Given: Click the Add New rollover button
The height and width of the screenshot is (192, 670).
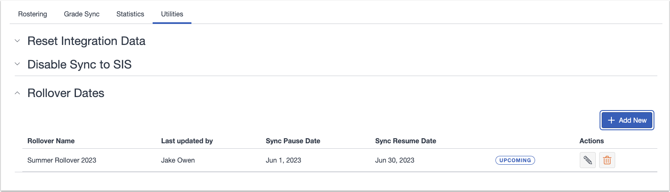Looking at the screenshot, I should [627, 120].
